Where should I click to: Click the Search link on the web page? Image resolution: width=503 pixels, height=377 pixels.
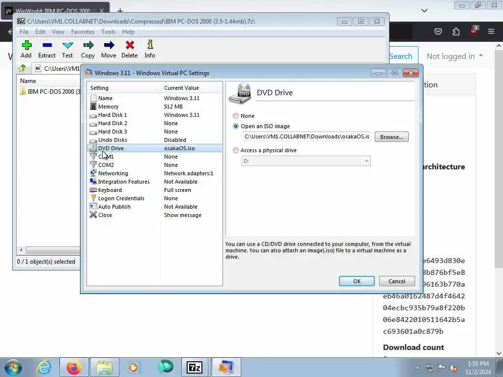tap(401, 56)
